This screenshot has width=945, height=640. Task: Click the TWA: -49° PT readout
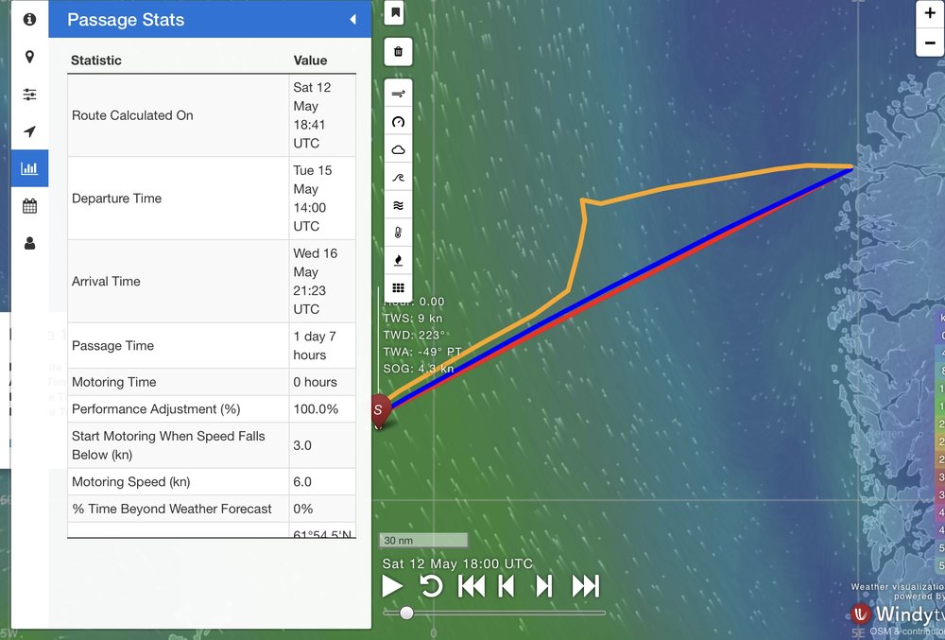click(422, 352)
